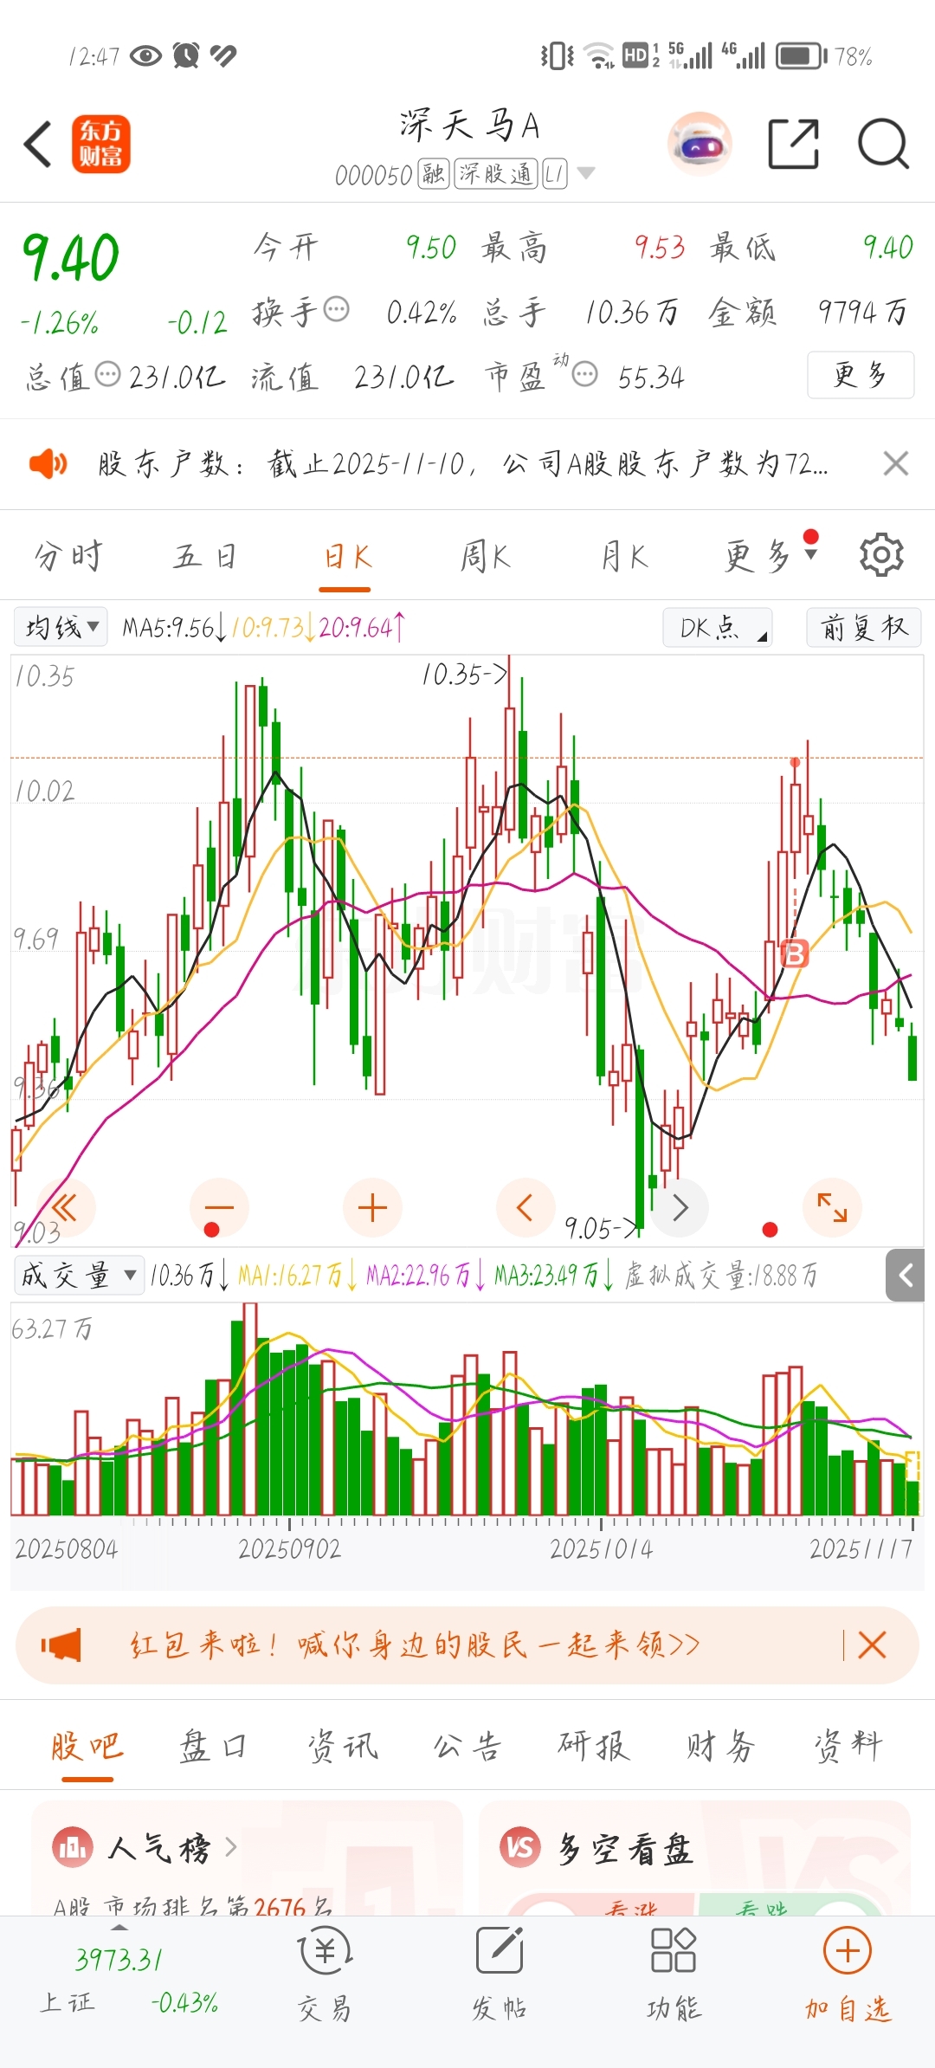Toggle the 前复权 adjustment button
Image resolution: width=935 pixels, height=2068 pixels.
[x=864, y=627]
